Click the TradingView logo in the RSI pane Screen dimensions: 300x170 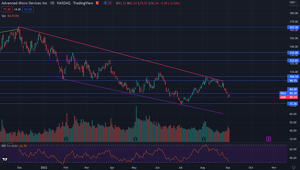(x=5, y=159)
